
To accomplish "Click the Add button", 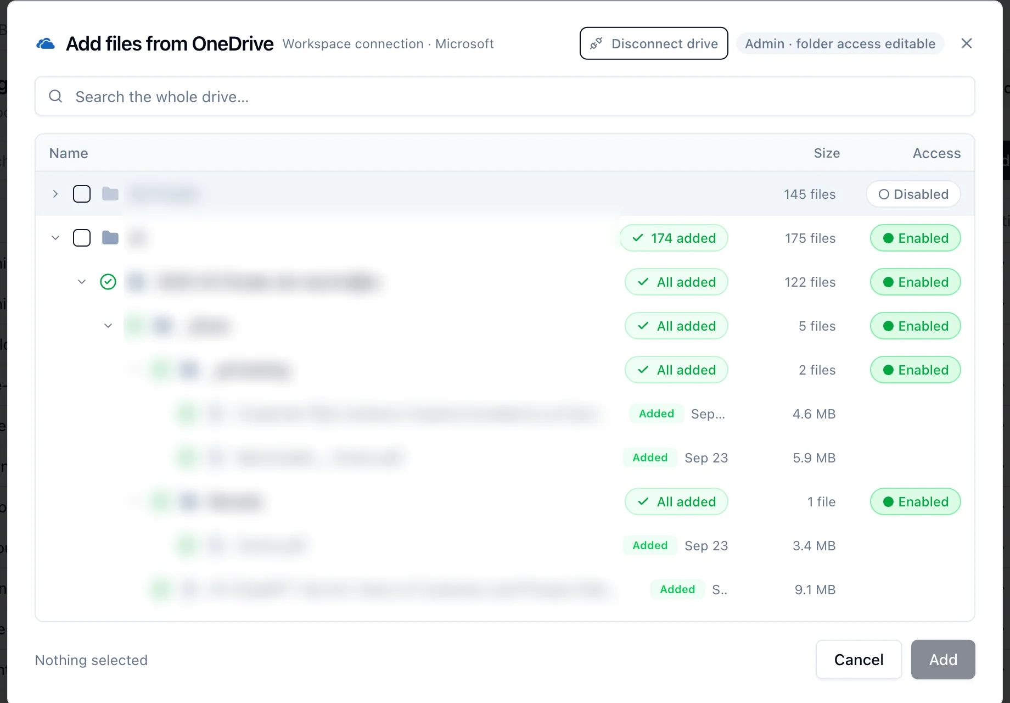I will [x=943, y=660].
